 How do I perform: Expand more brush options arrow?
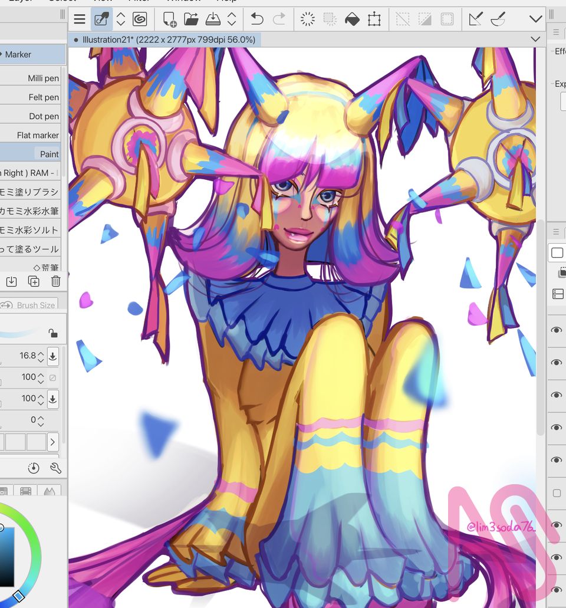(52, 441)
